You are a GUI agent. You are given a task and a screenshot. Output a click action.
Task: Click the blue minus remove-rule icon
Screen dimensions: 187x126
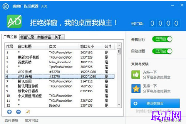[x=18, y=112]
